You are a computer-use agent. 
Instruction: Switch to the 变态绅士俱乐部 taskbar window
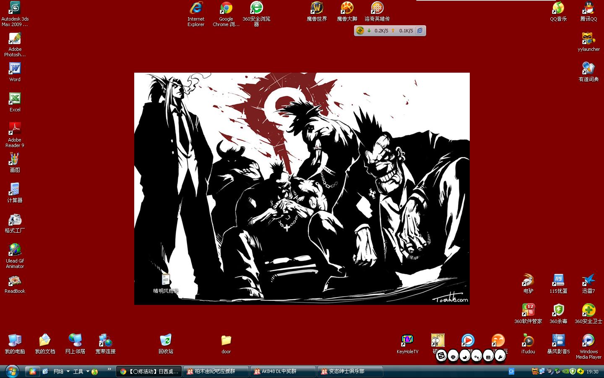pyautogui.click(x=350, y=371)
